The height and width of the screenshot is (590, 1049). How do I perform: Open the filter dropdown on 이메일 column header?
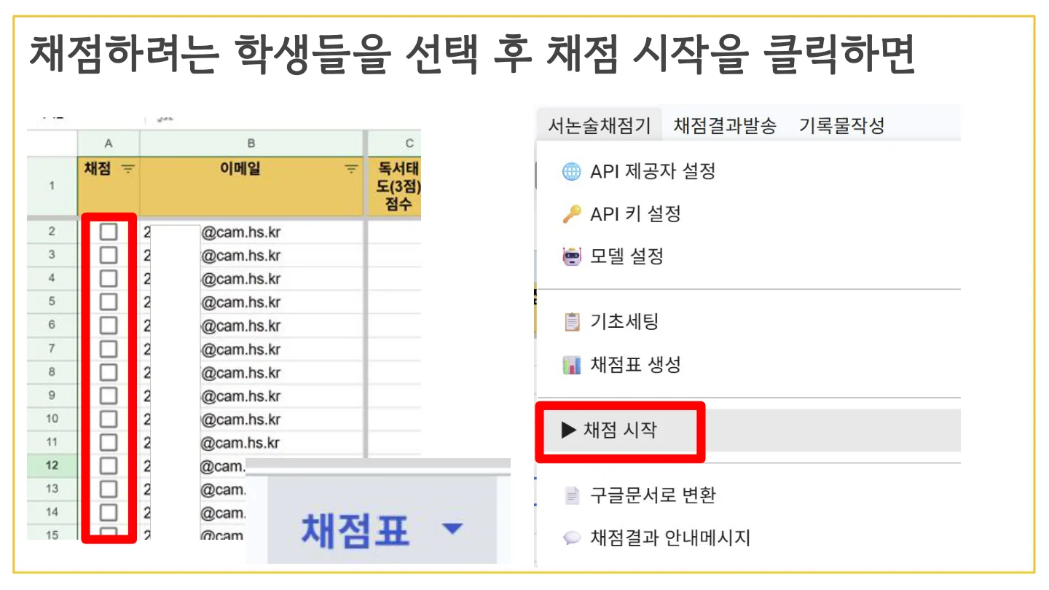(x=351, y=170)
